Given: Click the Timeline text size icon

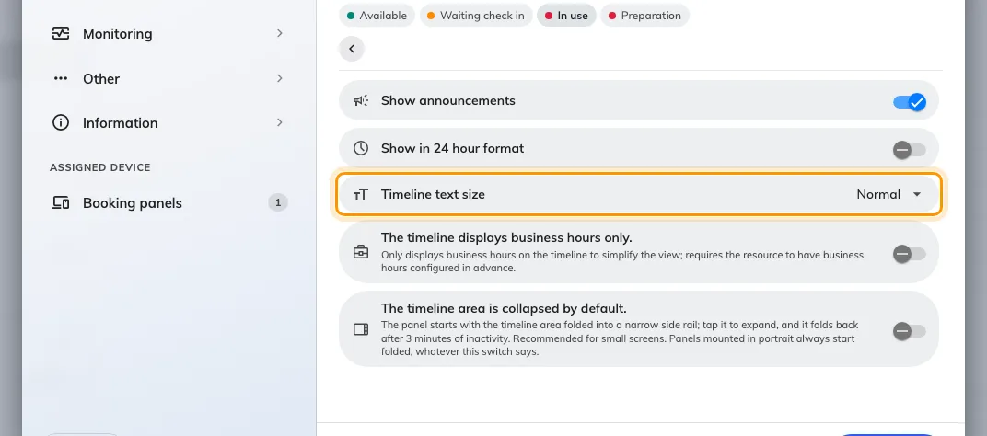Looking at the screenshot, I should pos(361,194).
